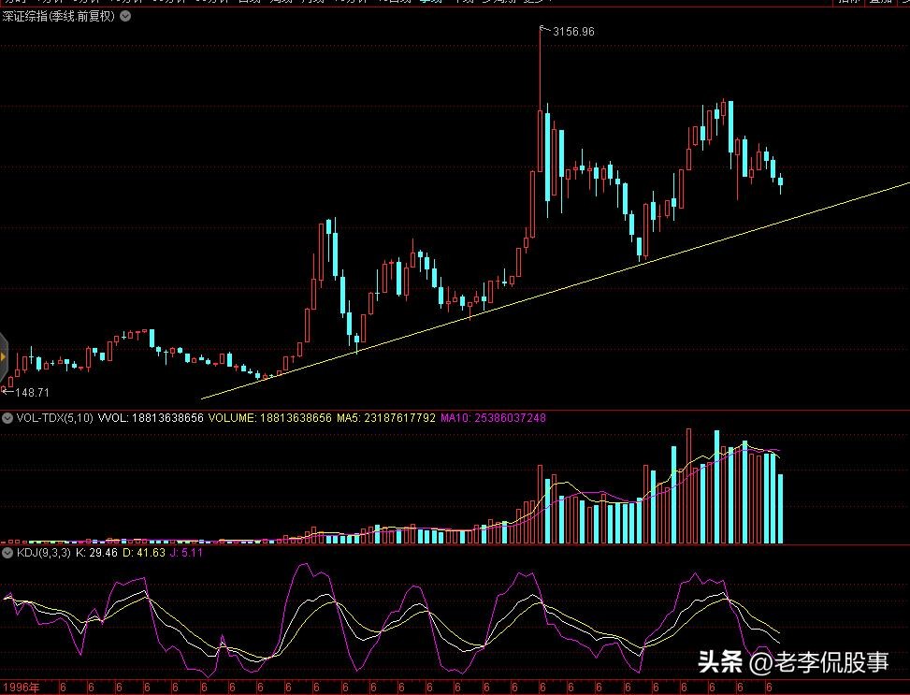Open the VOL-TDX indicator dropdown arrow

pyautogui.click(x=8, y=418)
